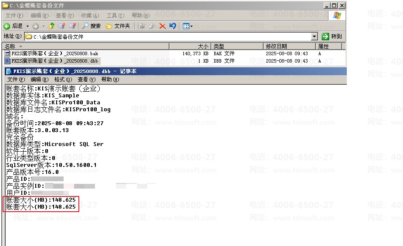Click the blue Undo arrow icon

pos(173,26)
